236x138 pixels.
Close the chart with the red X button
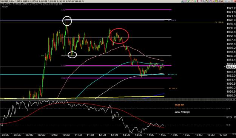tap(234, 1)
